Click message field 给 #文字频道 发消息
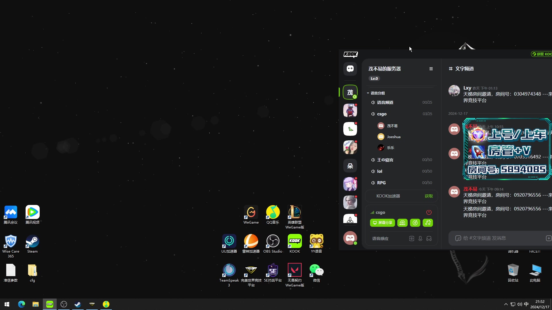The width and height of the screenshot is (552, 310). click(500, 238)
